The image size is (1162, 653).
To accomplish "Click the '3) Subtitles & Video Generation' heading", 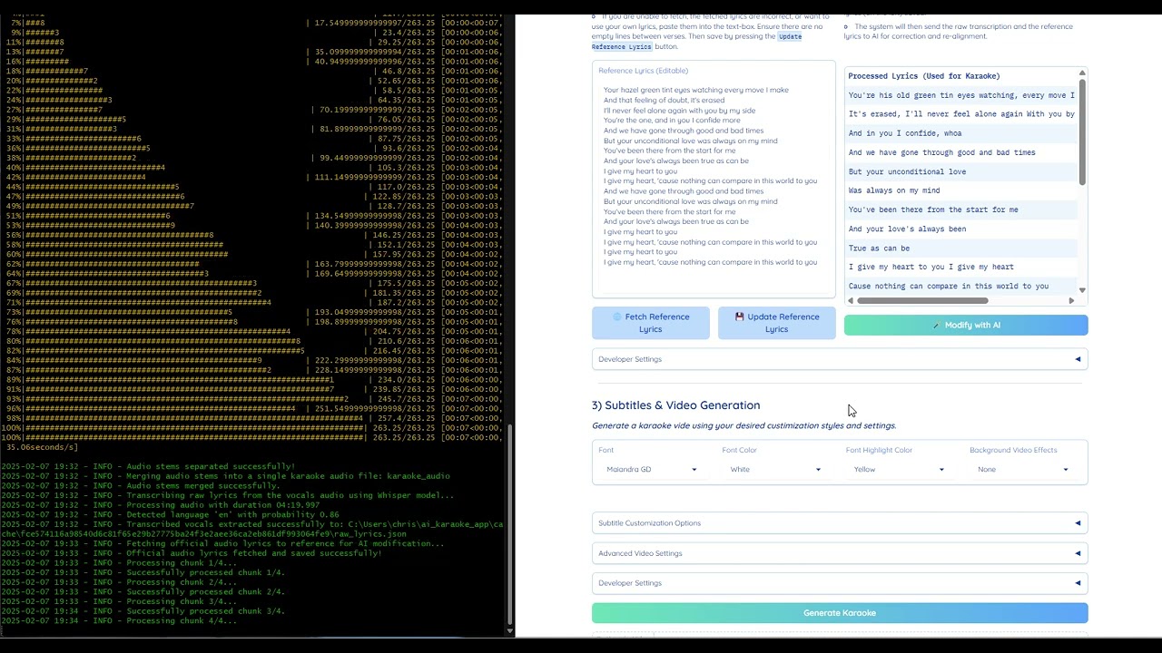I will click(676, 405).
